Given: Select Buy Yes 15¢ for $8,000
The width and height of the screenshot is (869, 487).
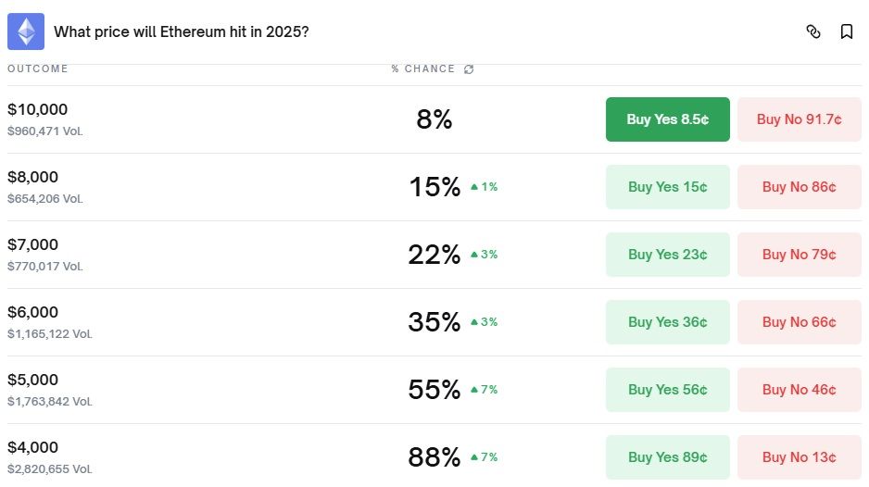Looking at the screenshot, I should [667, 187].
